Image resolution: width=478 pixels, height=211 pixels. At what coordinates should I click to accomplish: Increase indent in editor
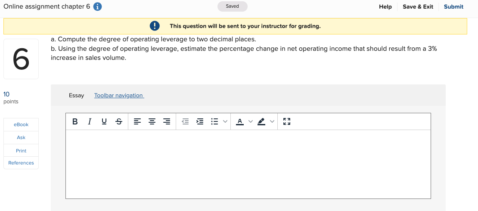click(x=200, y=121)
